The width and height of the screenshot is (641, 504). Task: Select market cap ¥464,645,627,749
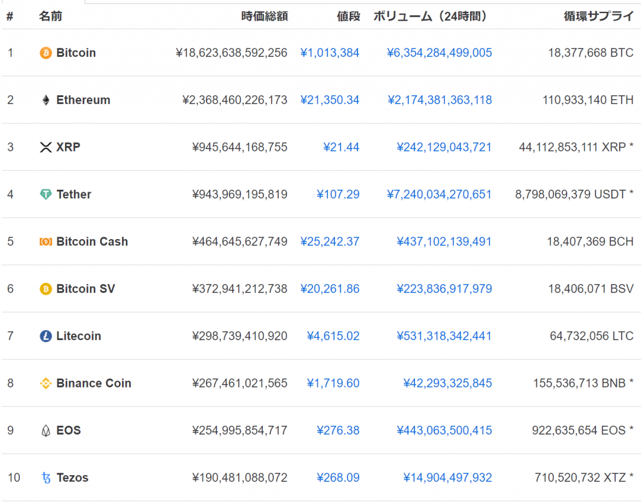[x=240, y=242]
